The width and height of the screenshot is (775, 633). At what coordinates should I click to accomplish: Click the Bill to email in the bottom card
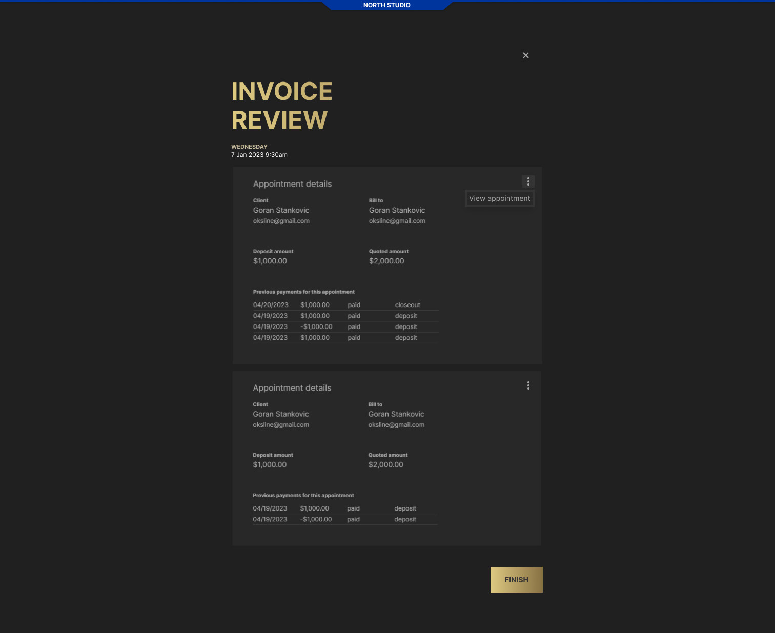pos(396,425)
